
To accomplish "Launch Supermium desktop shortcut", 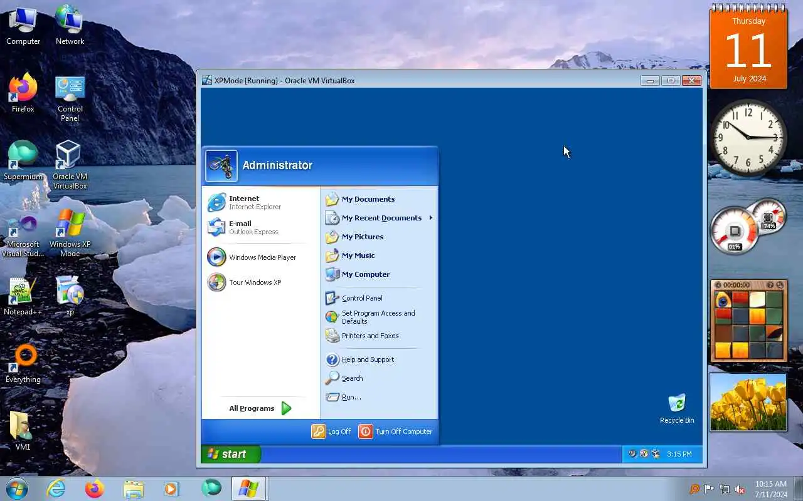I will coord(23,160).
